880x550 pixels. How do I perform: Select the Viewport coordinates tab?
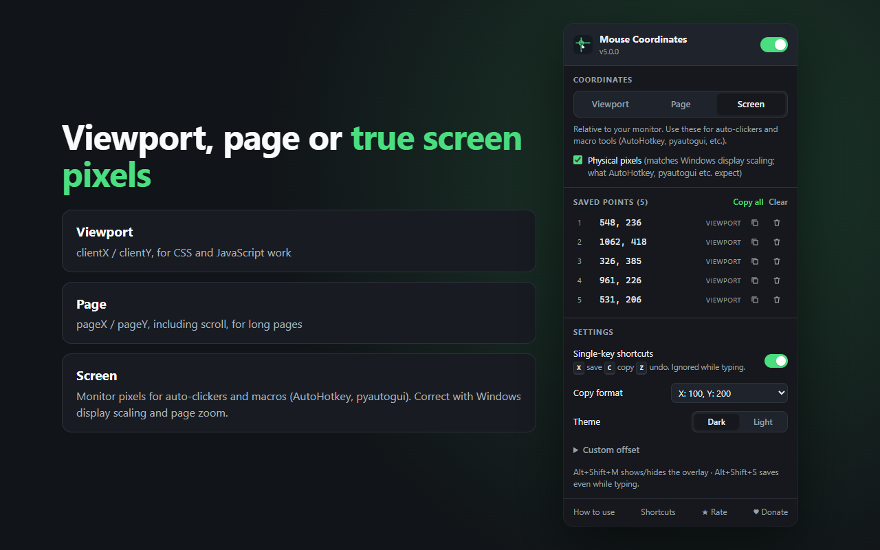click(610, 104)
